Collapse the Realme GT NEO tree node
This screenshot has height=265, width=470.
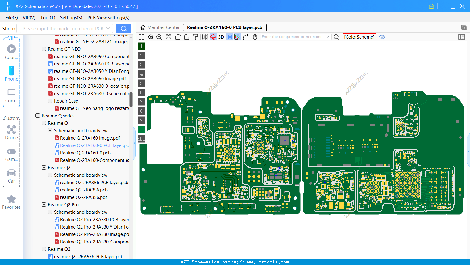(x=44, y=49)
